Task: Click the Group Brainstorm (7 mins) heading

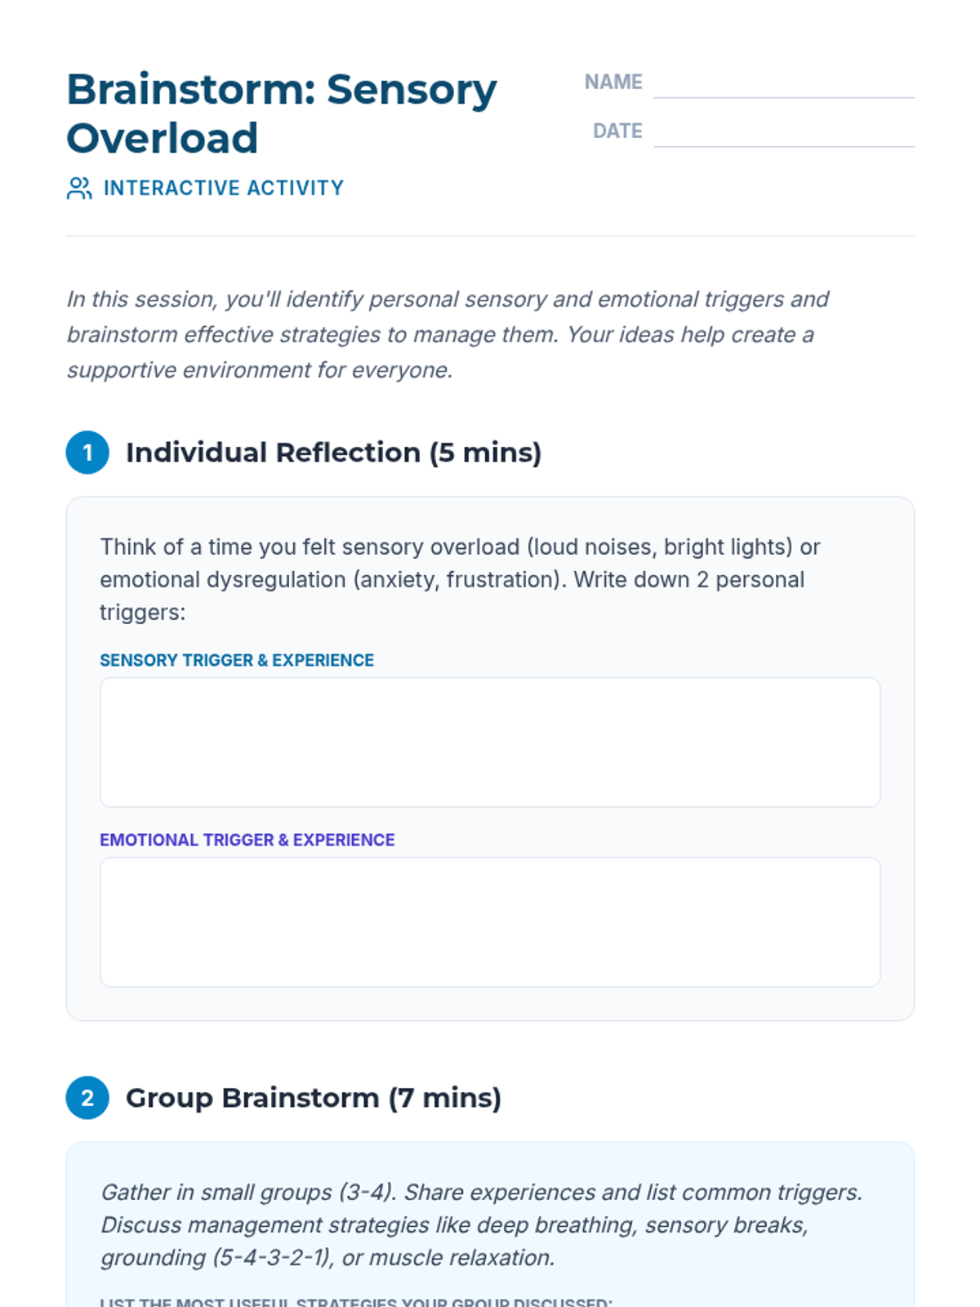Action: point(313,1098)
